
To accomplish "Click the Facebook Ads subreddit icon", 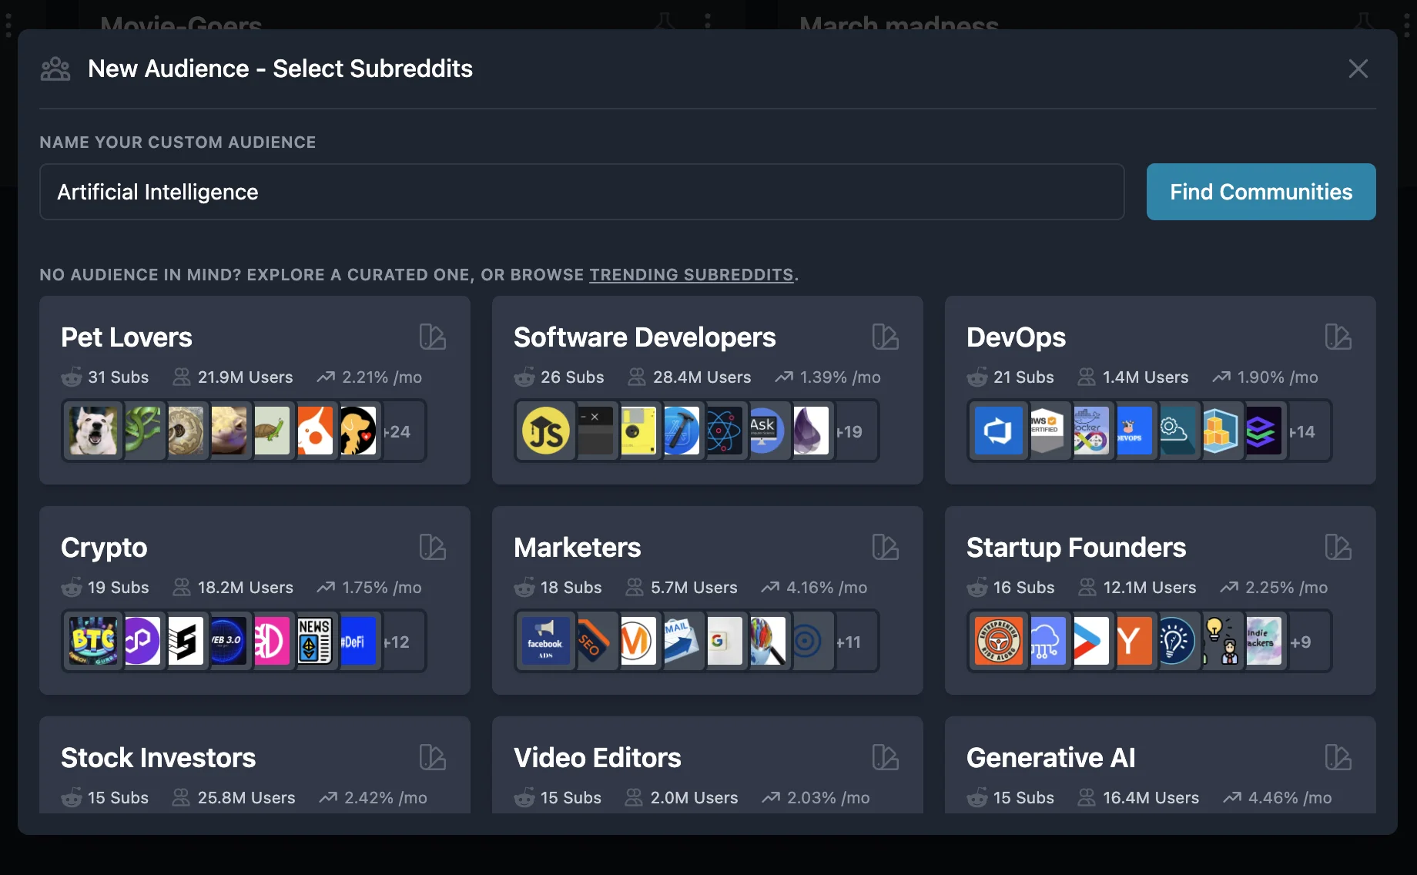I will click(546, 641).
